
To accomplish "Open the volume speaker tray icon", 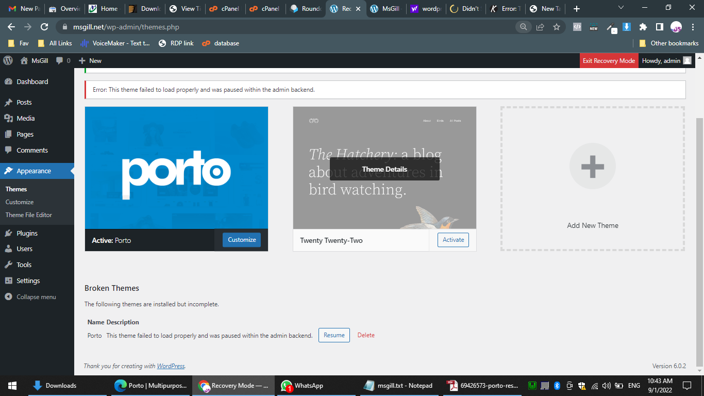I will coord(607,386).
